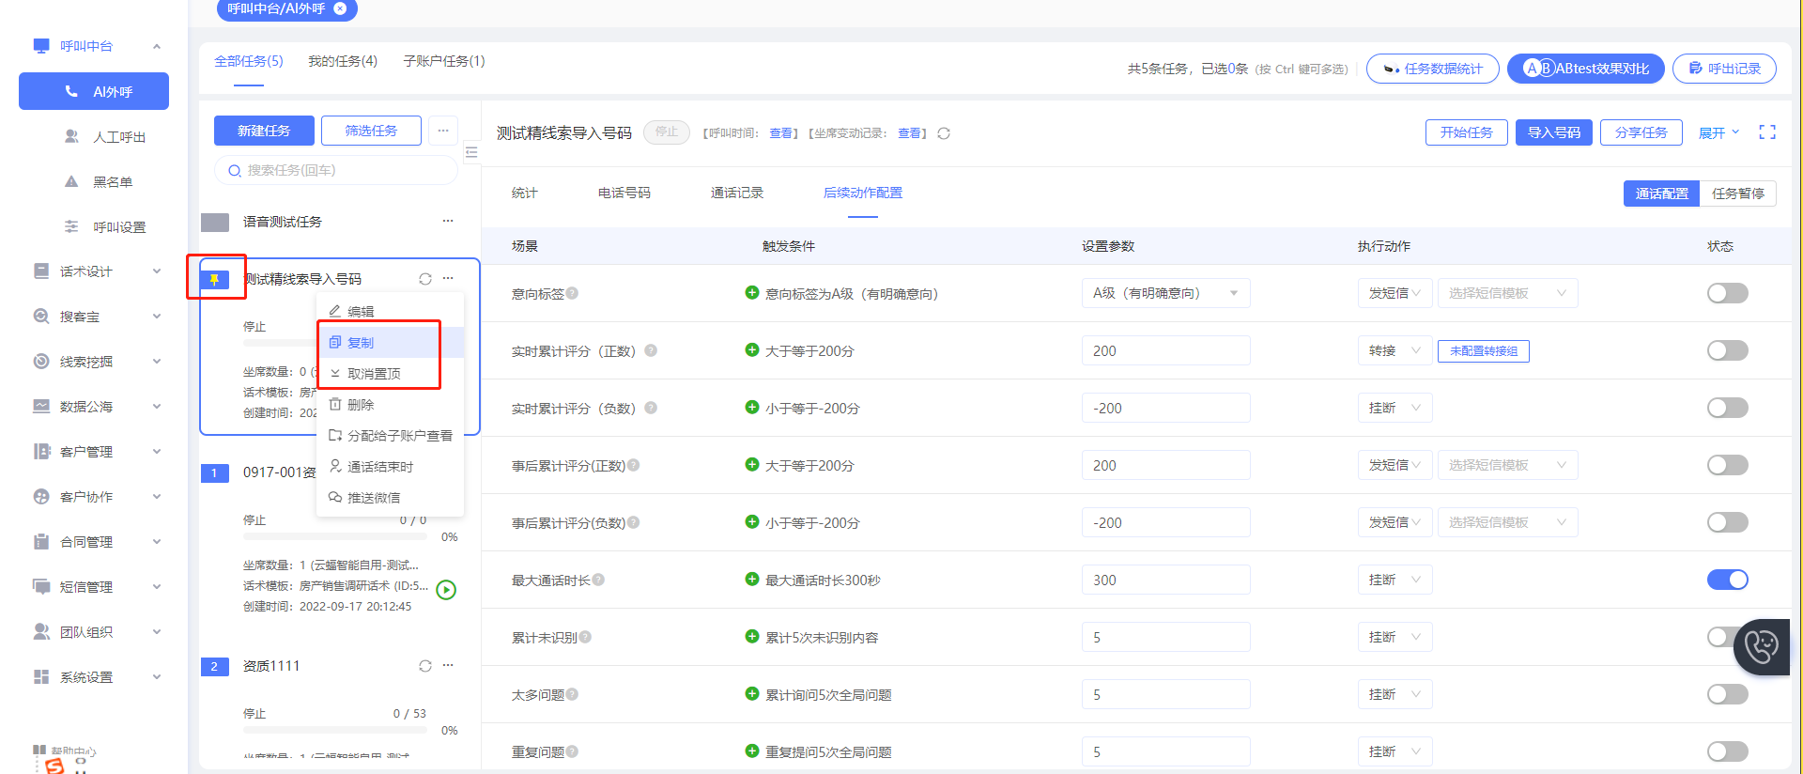Open 发短信 action dropdown in 意向标签 row
The height and width of the screenshot is (774, 1803).
pos(1395,293)
